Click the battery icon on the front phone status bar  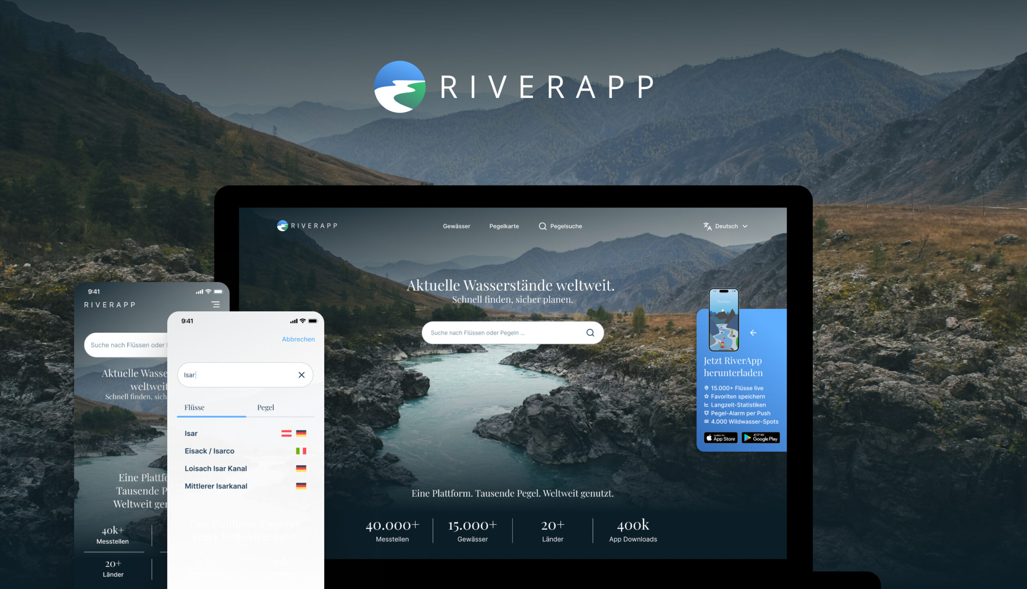click(313, 321)
